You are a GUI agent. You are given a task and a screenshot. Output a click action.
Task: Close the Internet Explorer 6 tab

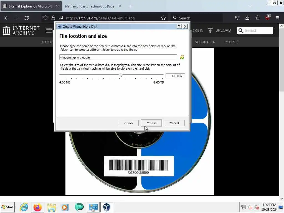tap(57, 6)
